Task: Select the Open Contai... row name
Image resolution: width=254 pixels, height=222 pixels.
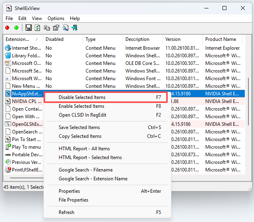Action: 27,109
